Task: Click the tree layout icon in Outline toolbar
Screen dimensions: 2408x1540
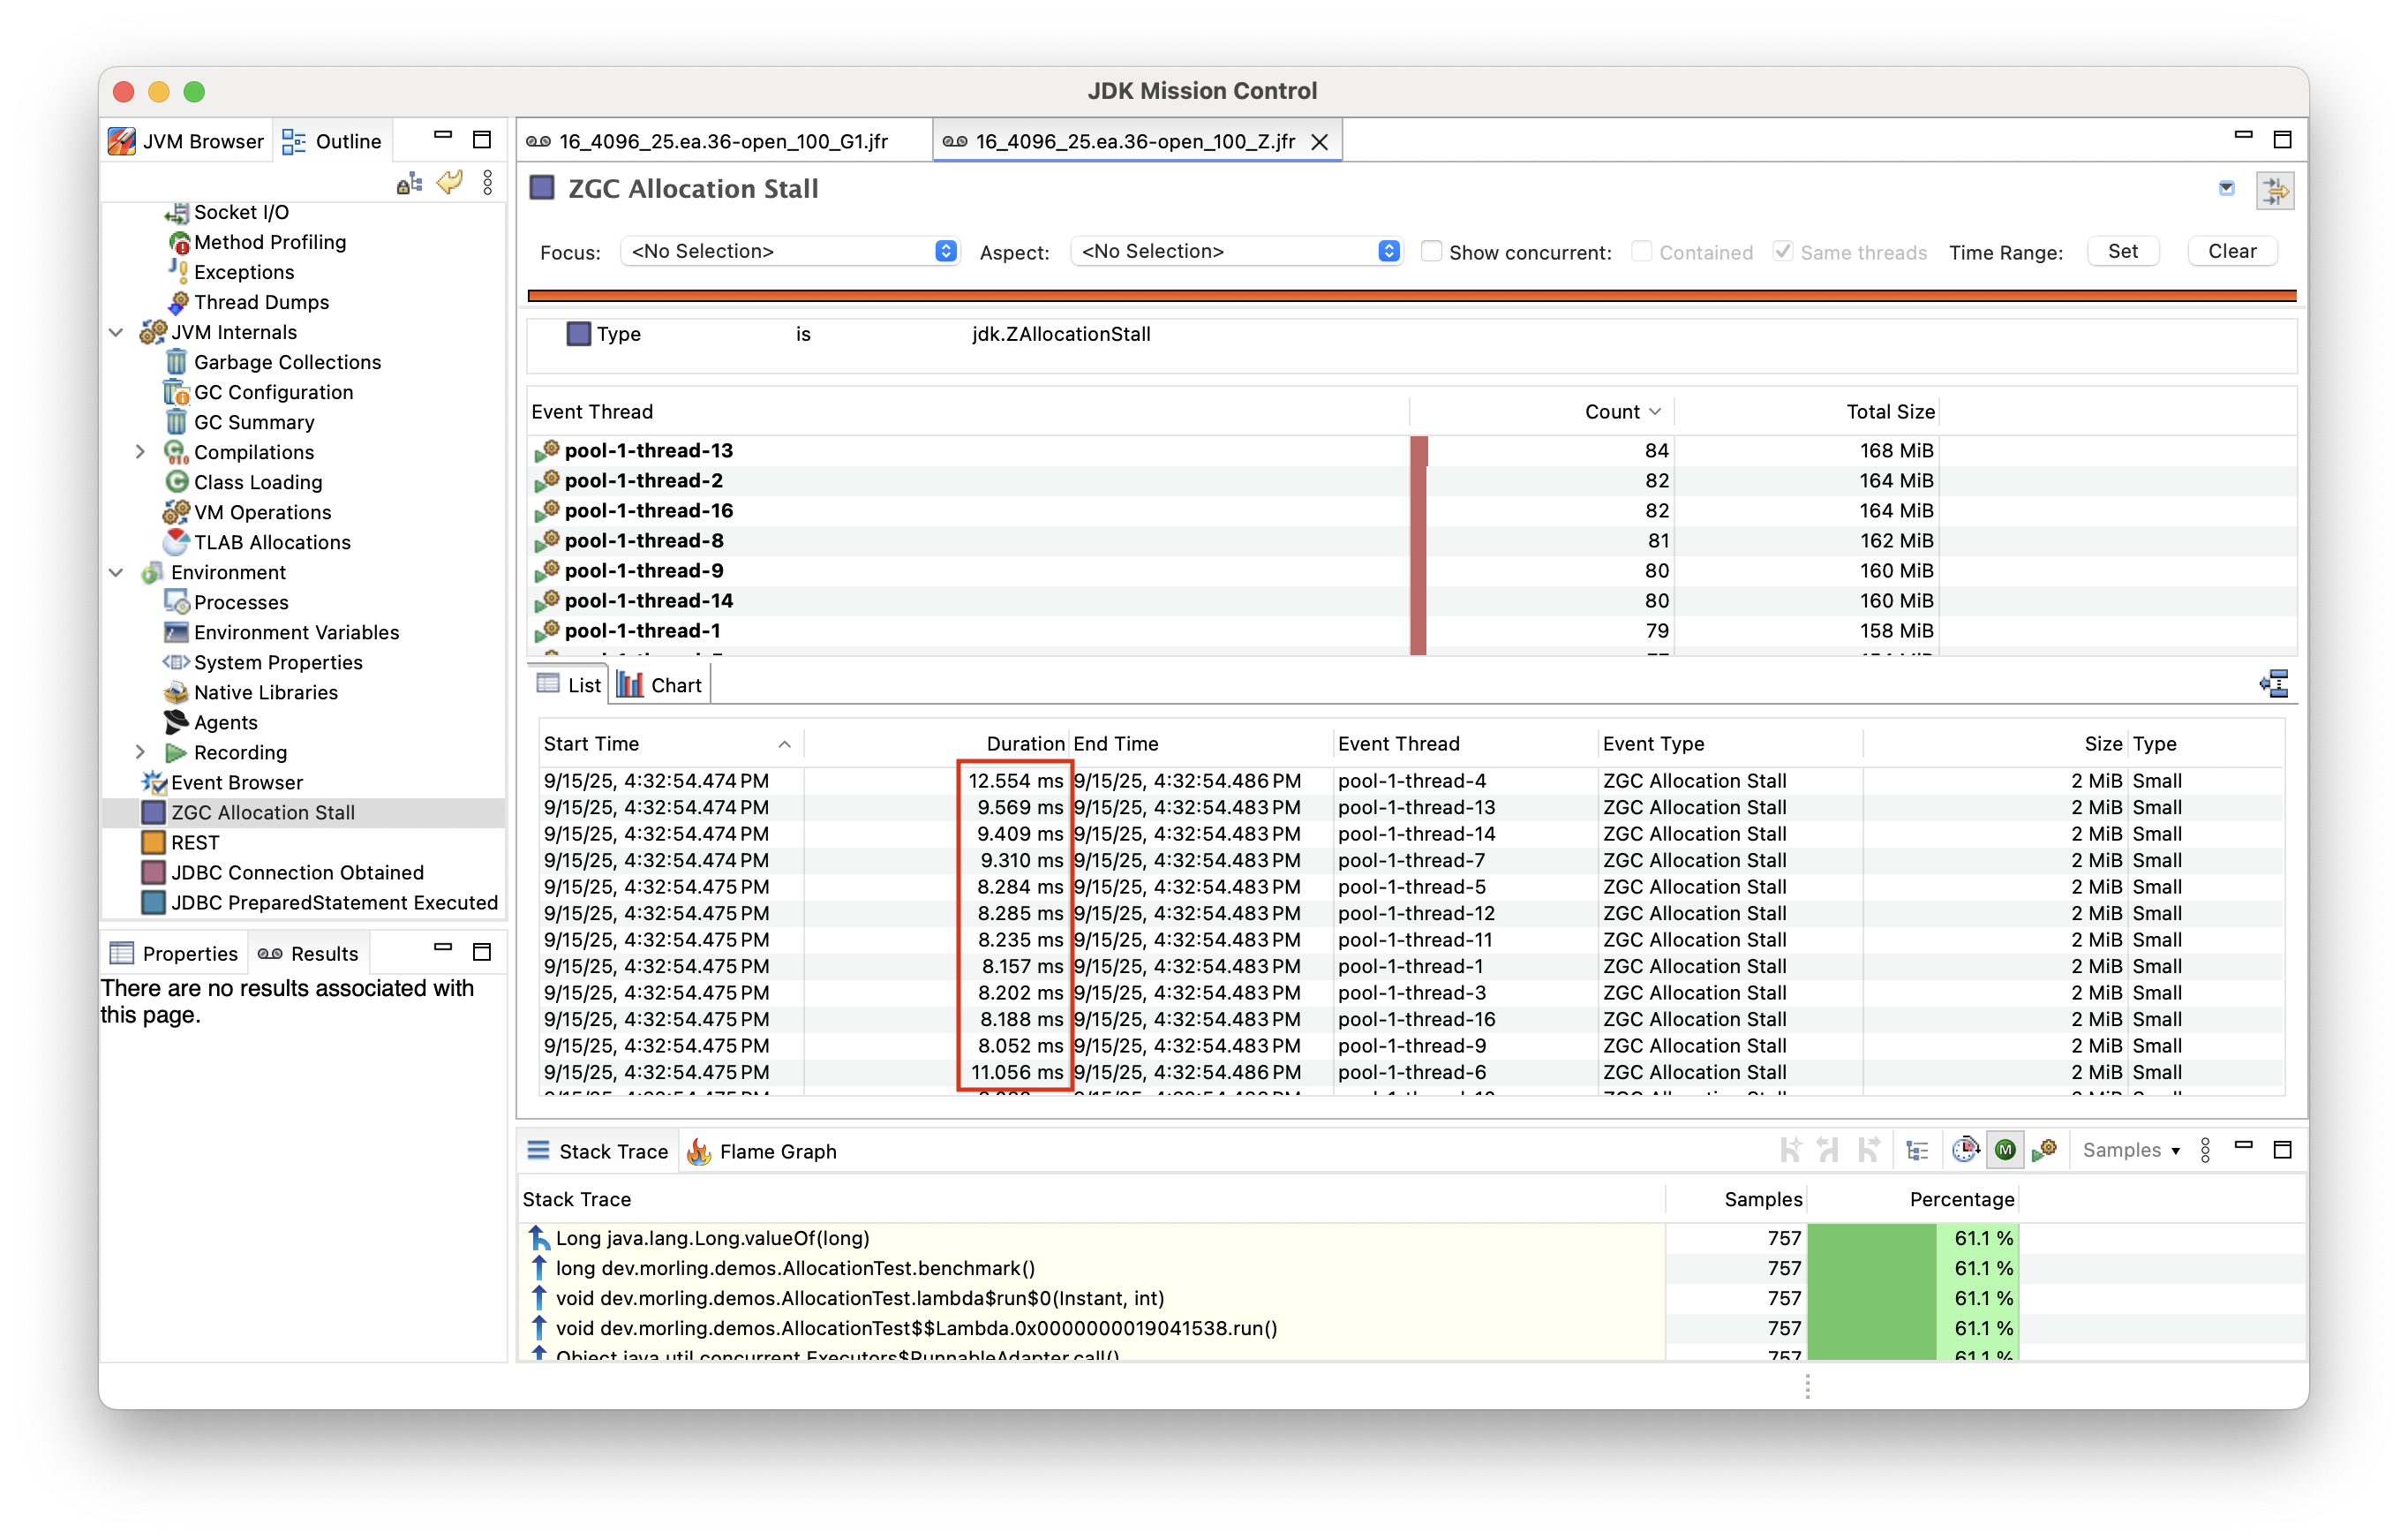Action: pyautogui.click(x=409, y=183)
